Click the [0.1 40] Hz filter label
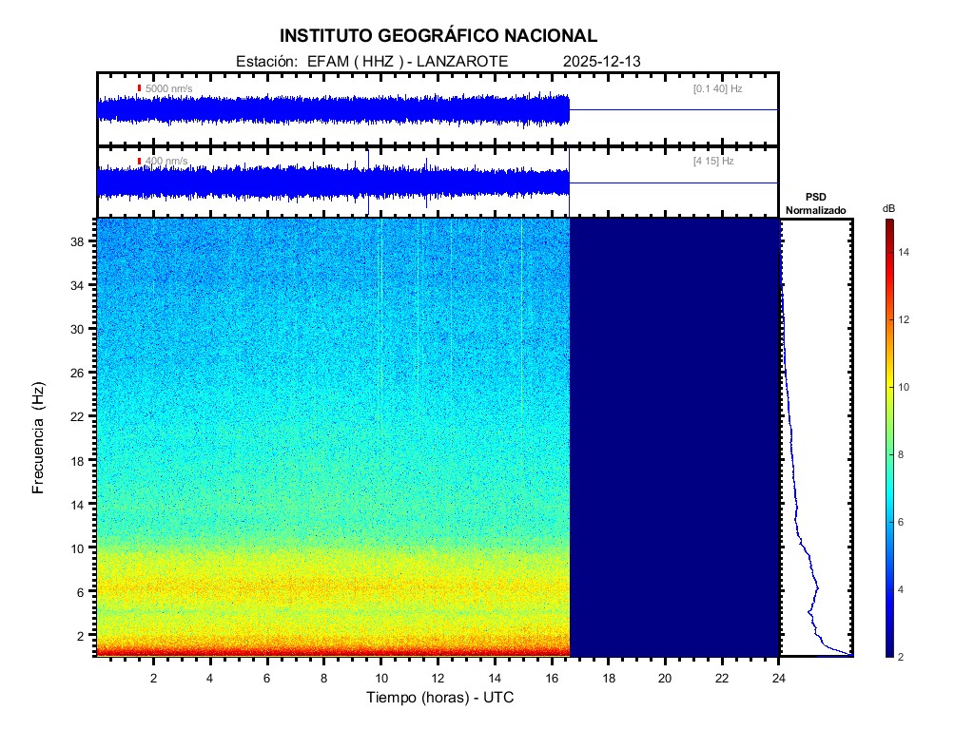This screenshot has width=974, height=730. 717,88
